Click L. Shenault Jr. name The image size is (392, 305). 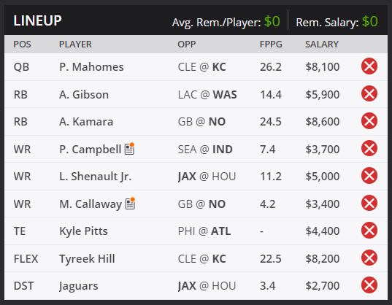95,177
